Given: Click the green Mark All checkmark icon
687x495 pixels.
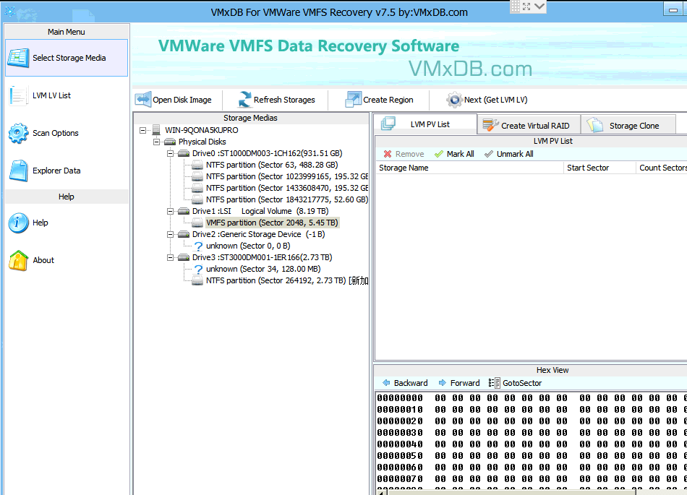Looking at the screenshot, I should [x=438, y=154].
